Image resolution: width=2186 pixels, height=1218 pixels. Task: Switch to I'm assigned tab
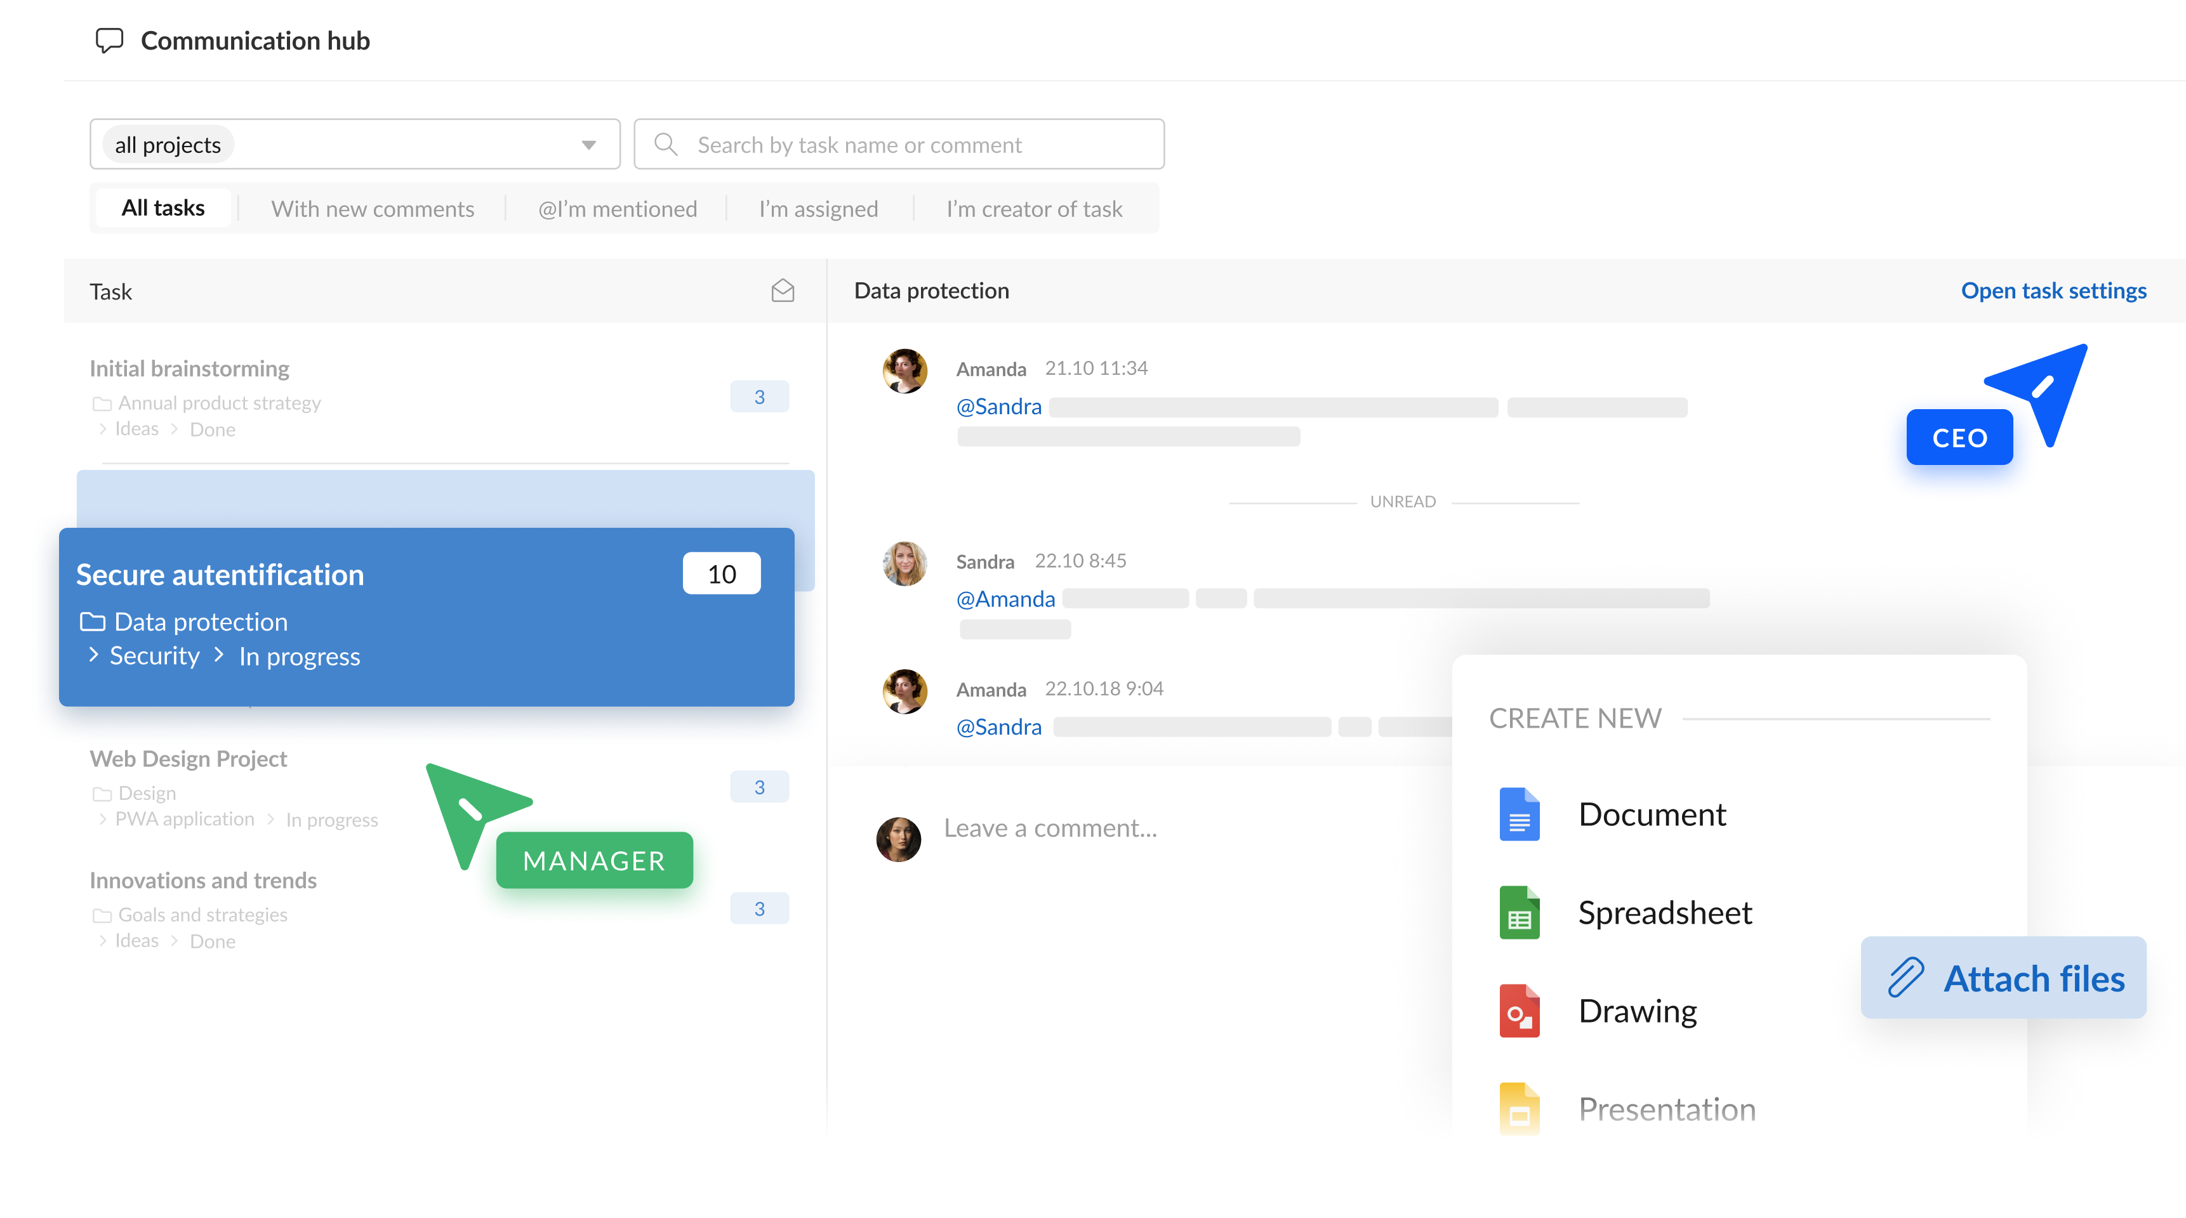coord(818,209)
